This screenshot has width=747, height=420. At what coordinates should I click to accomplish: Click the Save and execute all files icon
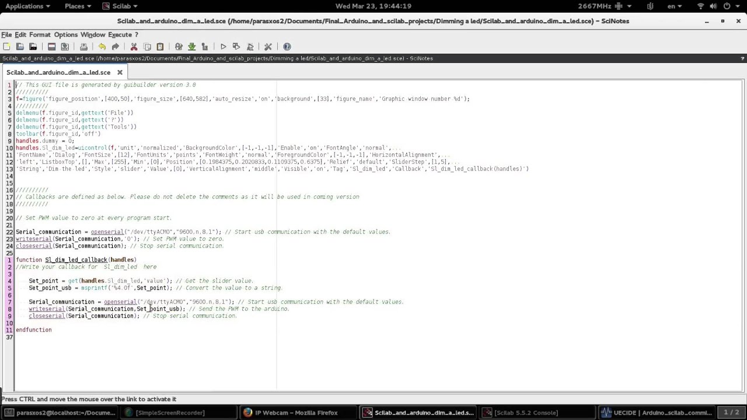250,47
